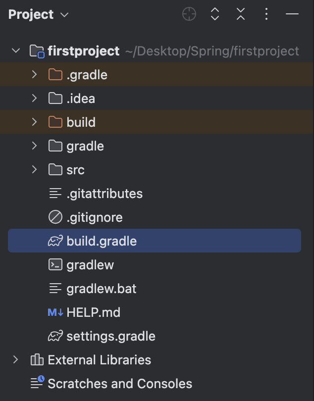Collapse the firstproject root node
This screenshot has width=314, height=401.
click(16, 50)
